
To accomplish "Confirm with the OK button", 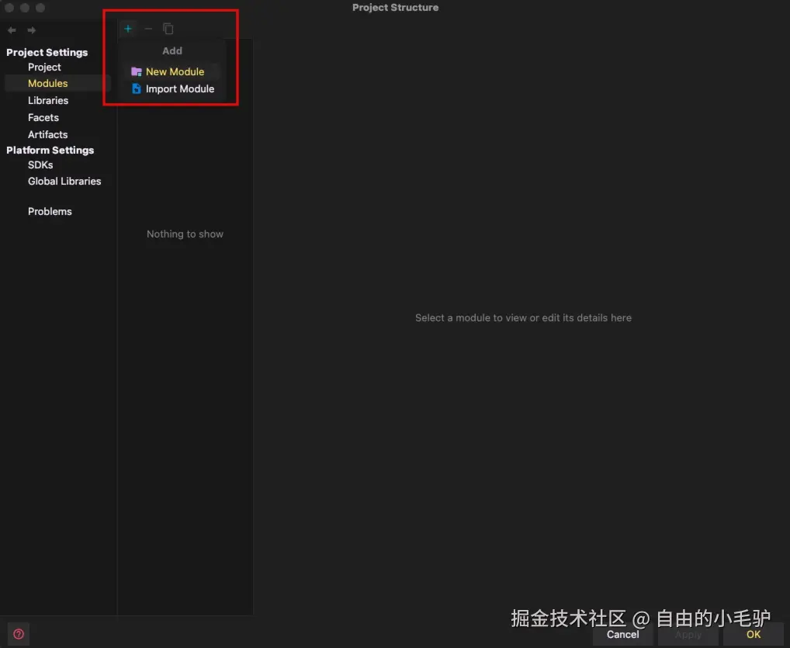I will [x=754, y=634].
